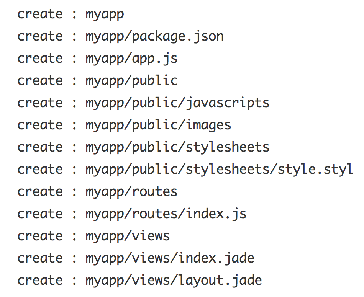
Task: Click the word create beside myapp/views/index.jade
Action: coord(40,258)
